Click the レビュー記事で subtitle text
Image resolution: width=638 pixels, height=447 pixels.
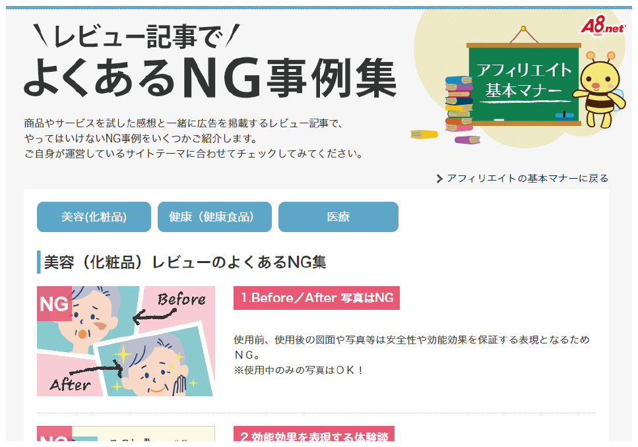(x=139, y=36)
